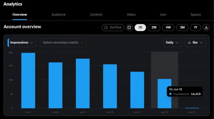Open the Impressions primary metric dropdown
Viewport: 214px width, 119px height.
[x=22, y=43]
